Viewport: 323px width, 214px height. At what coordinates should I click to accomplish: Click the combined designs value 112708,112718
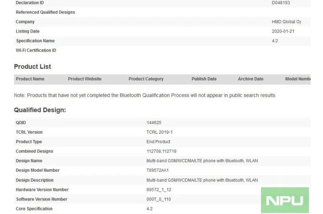pyautogui.click(x=161, y=151)
